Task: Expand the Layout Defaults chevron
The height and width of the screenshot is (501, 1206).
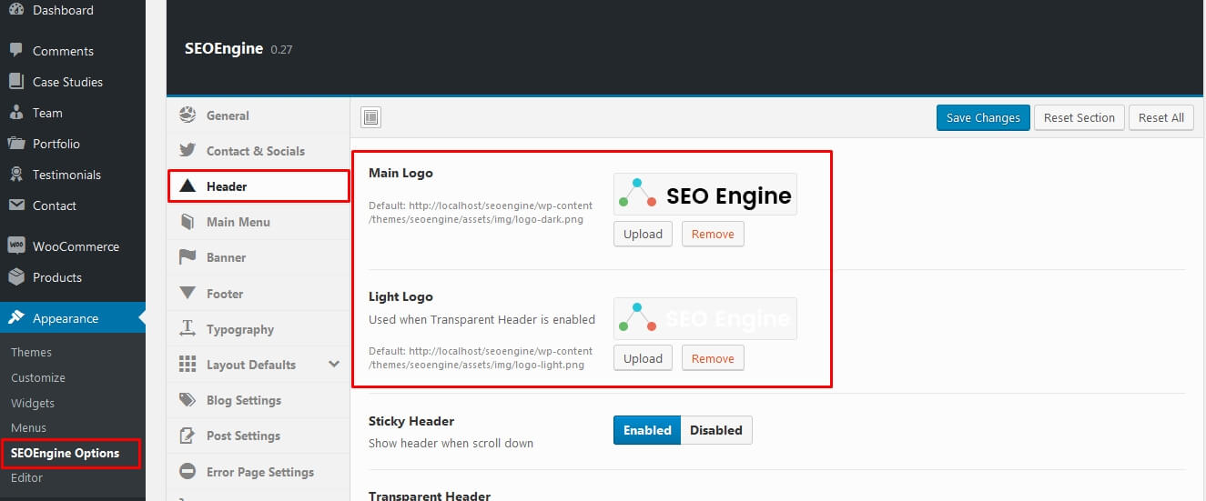Action: pos(334,364)
